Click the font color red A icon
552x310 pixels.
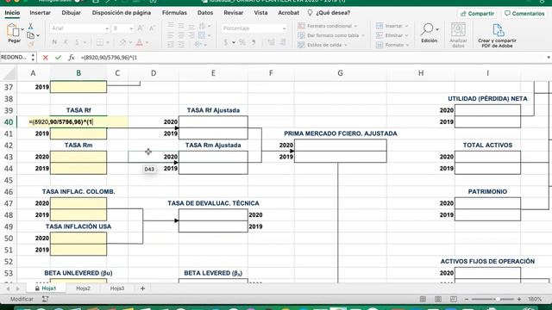coord(140,42)
